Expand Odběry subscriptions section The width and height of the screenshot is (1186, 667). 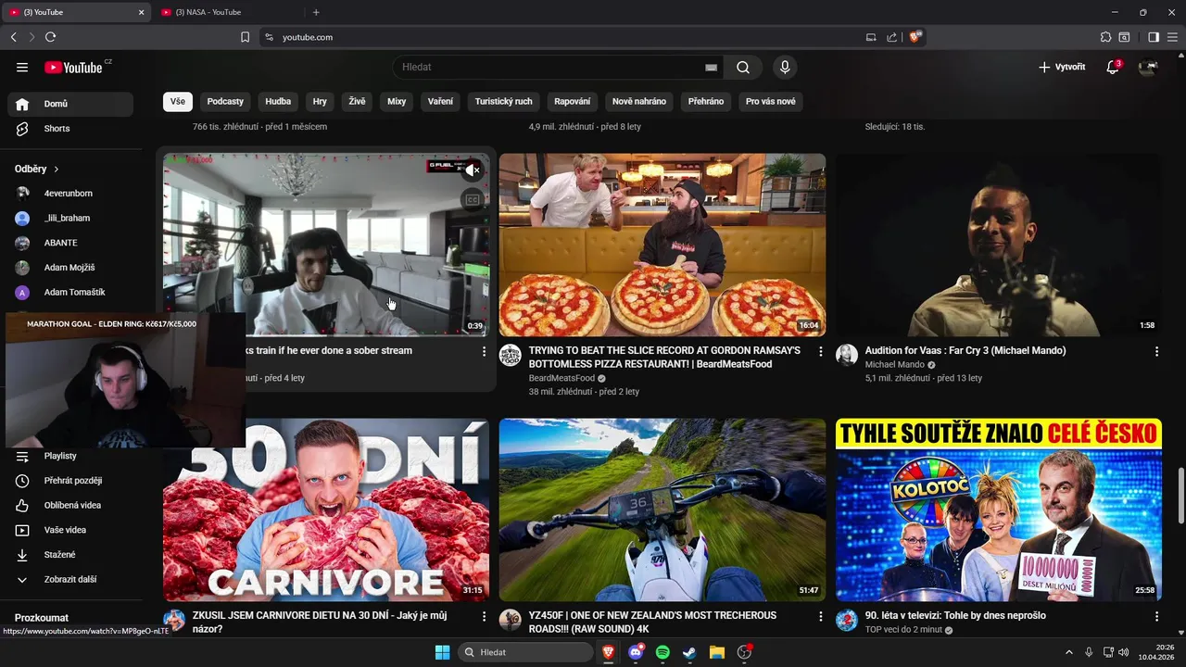point(37,170)
